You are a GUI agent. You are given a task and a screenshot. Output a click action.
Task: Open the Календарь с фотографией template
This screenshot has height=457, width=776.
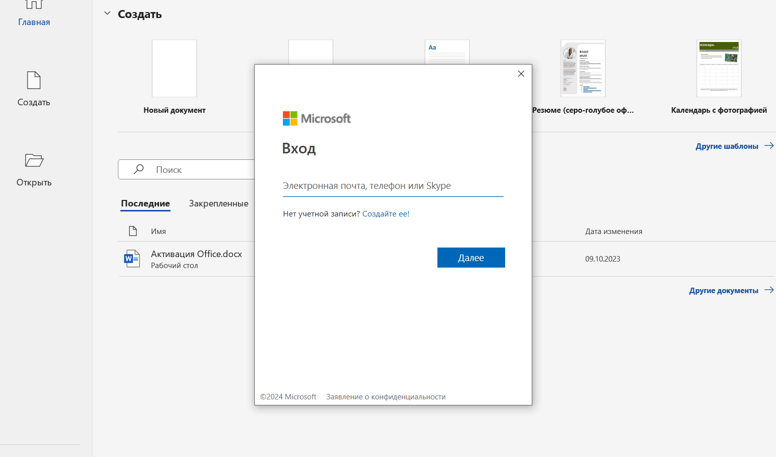pos(719,68)
